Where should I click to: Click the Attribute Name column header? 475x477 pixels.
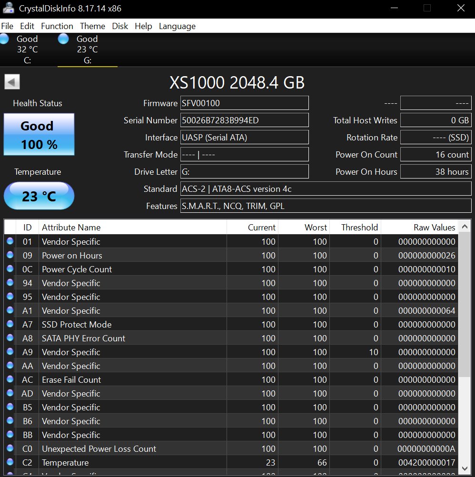[132, 228]
